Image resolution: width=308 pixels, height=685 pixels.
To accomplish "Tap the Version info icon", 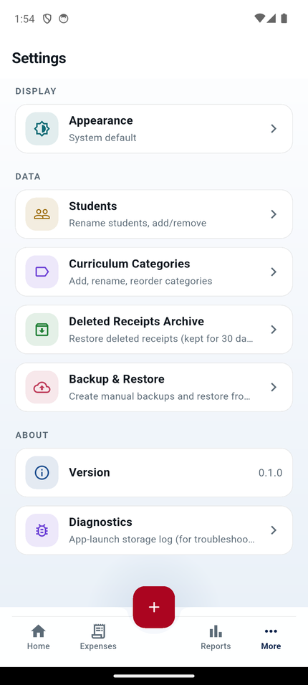I will pos(42,473).
